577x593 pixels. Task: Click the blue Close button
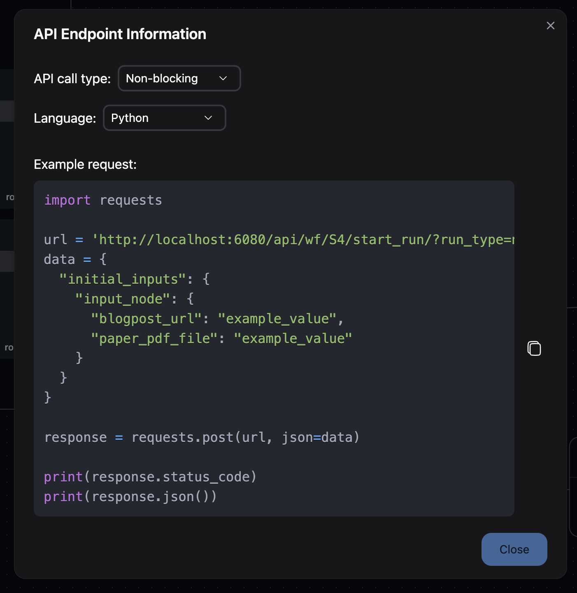514,549
